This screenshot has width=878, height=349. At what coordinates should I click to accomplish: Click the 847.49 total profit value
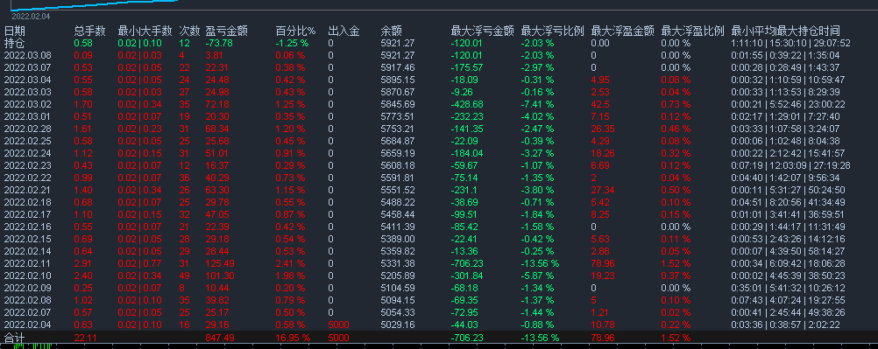pos(220,338)
